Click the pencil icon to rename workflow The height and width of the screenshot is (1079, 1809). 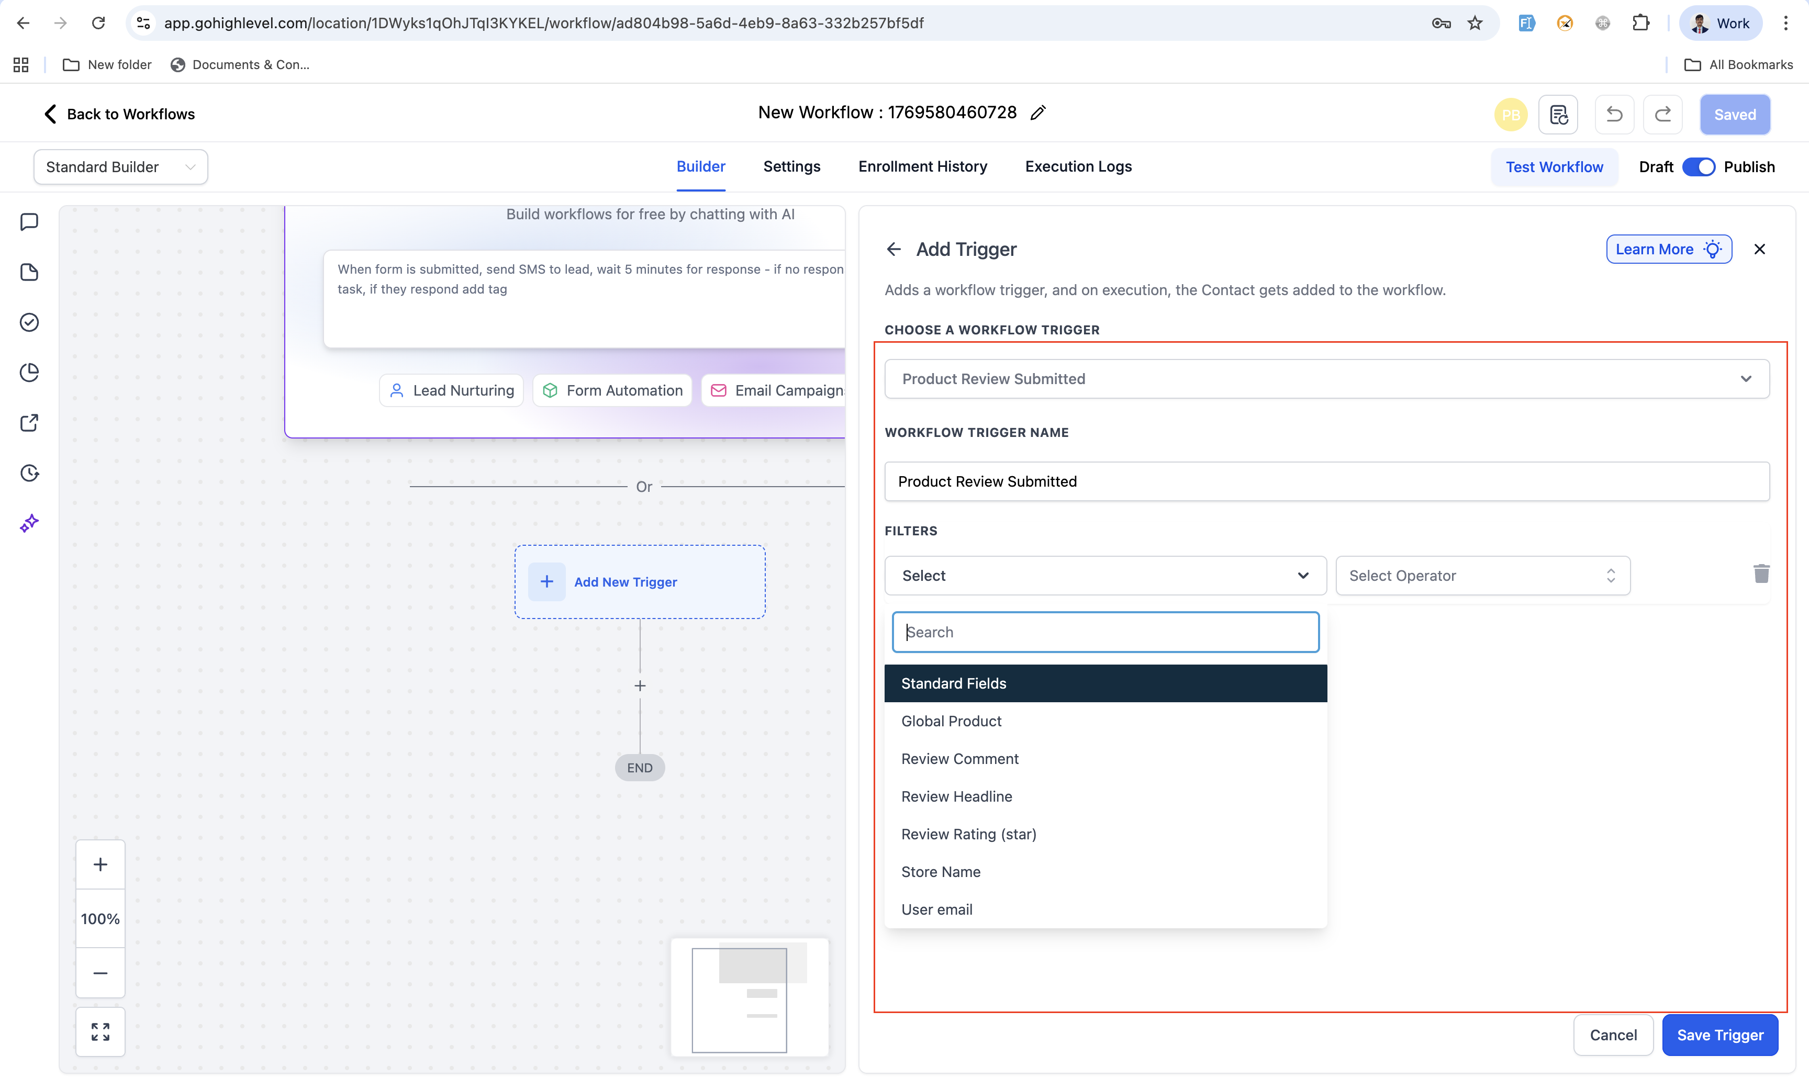(1037, 113)
